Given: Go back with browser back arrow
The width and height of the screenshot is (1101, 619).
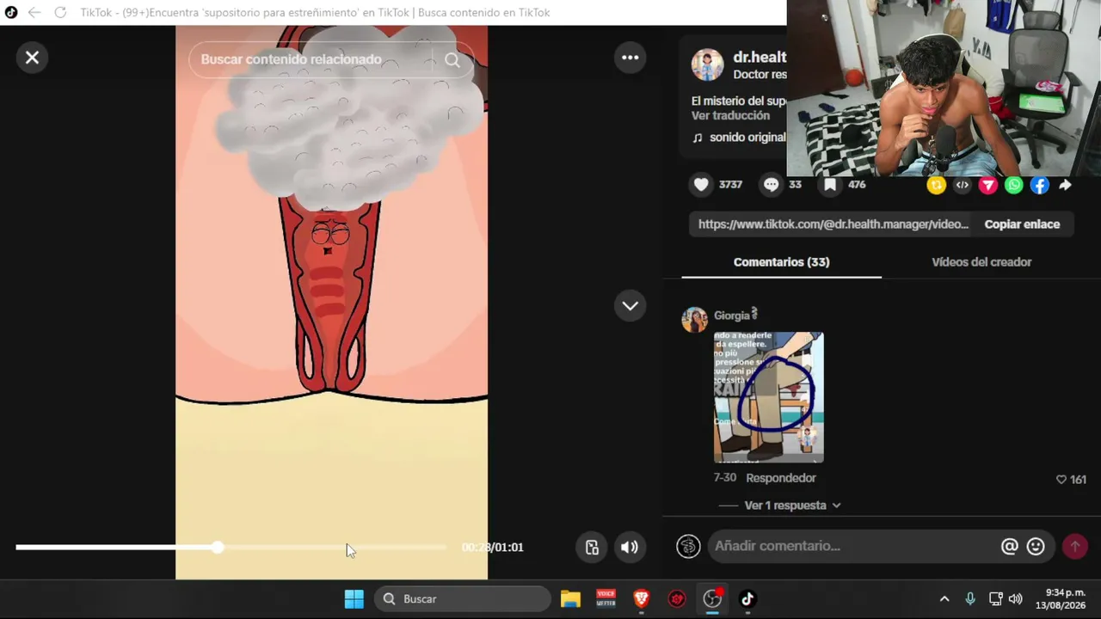Looking at the screenshot, I should point(34,12).
